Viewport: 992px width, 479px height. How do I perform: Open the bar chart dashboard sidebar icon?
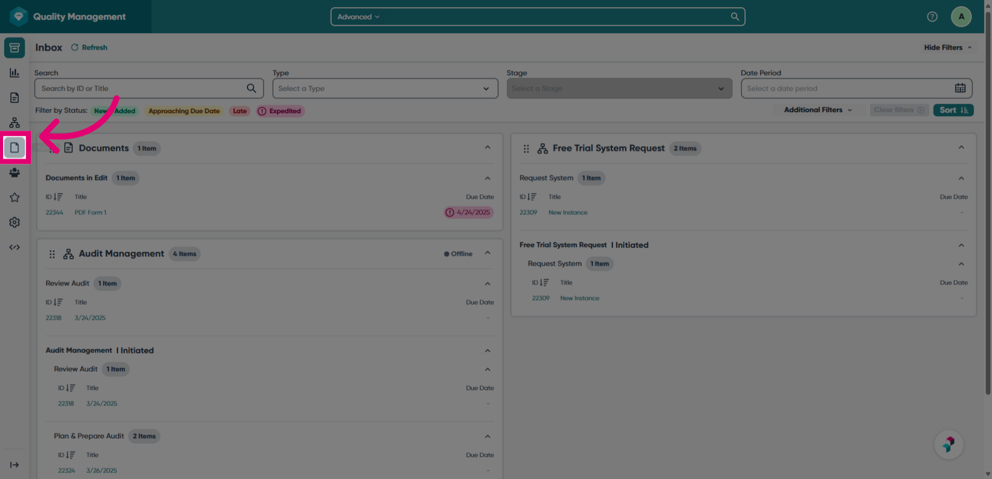(14, 73)
